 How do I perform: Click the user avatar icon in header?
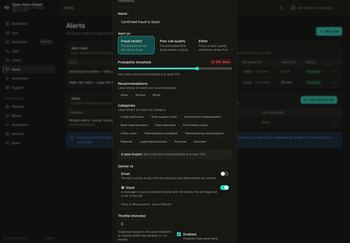pos(293,8)
